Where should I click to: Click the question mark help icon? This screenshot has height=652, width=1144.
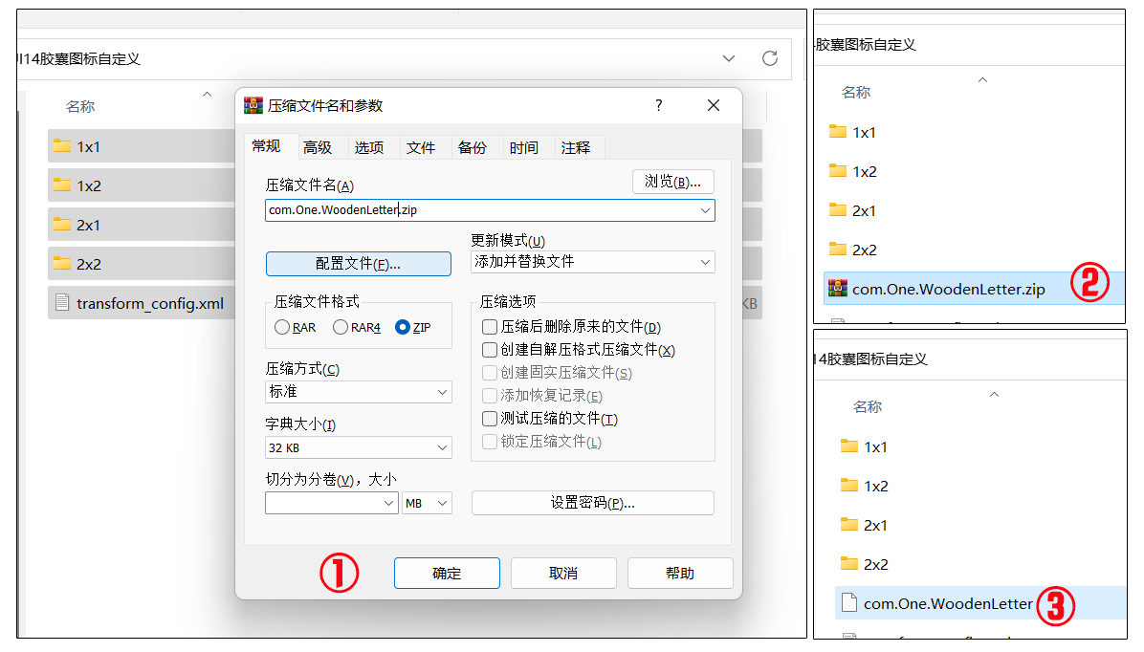click(x=658, y=105)
